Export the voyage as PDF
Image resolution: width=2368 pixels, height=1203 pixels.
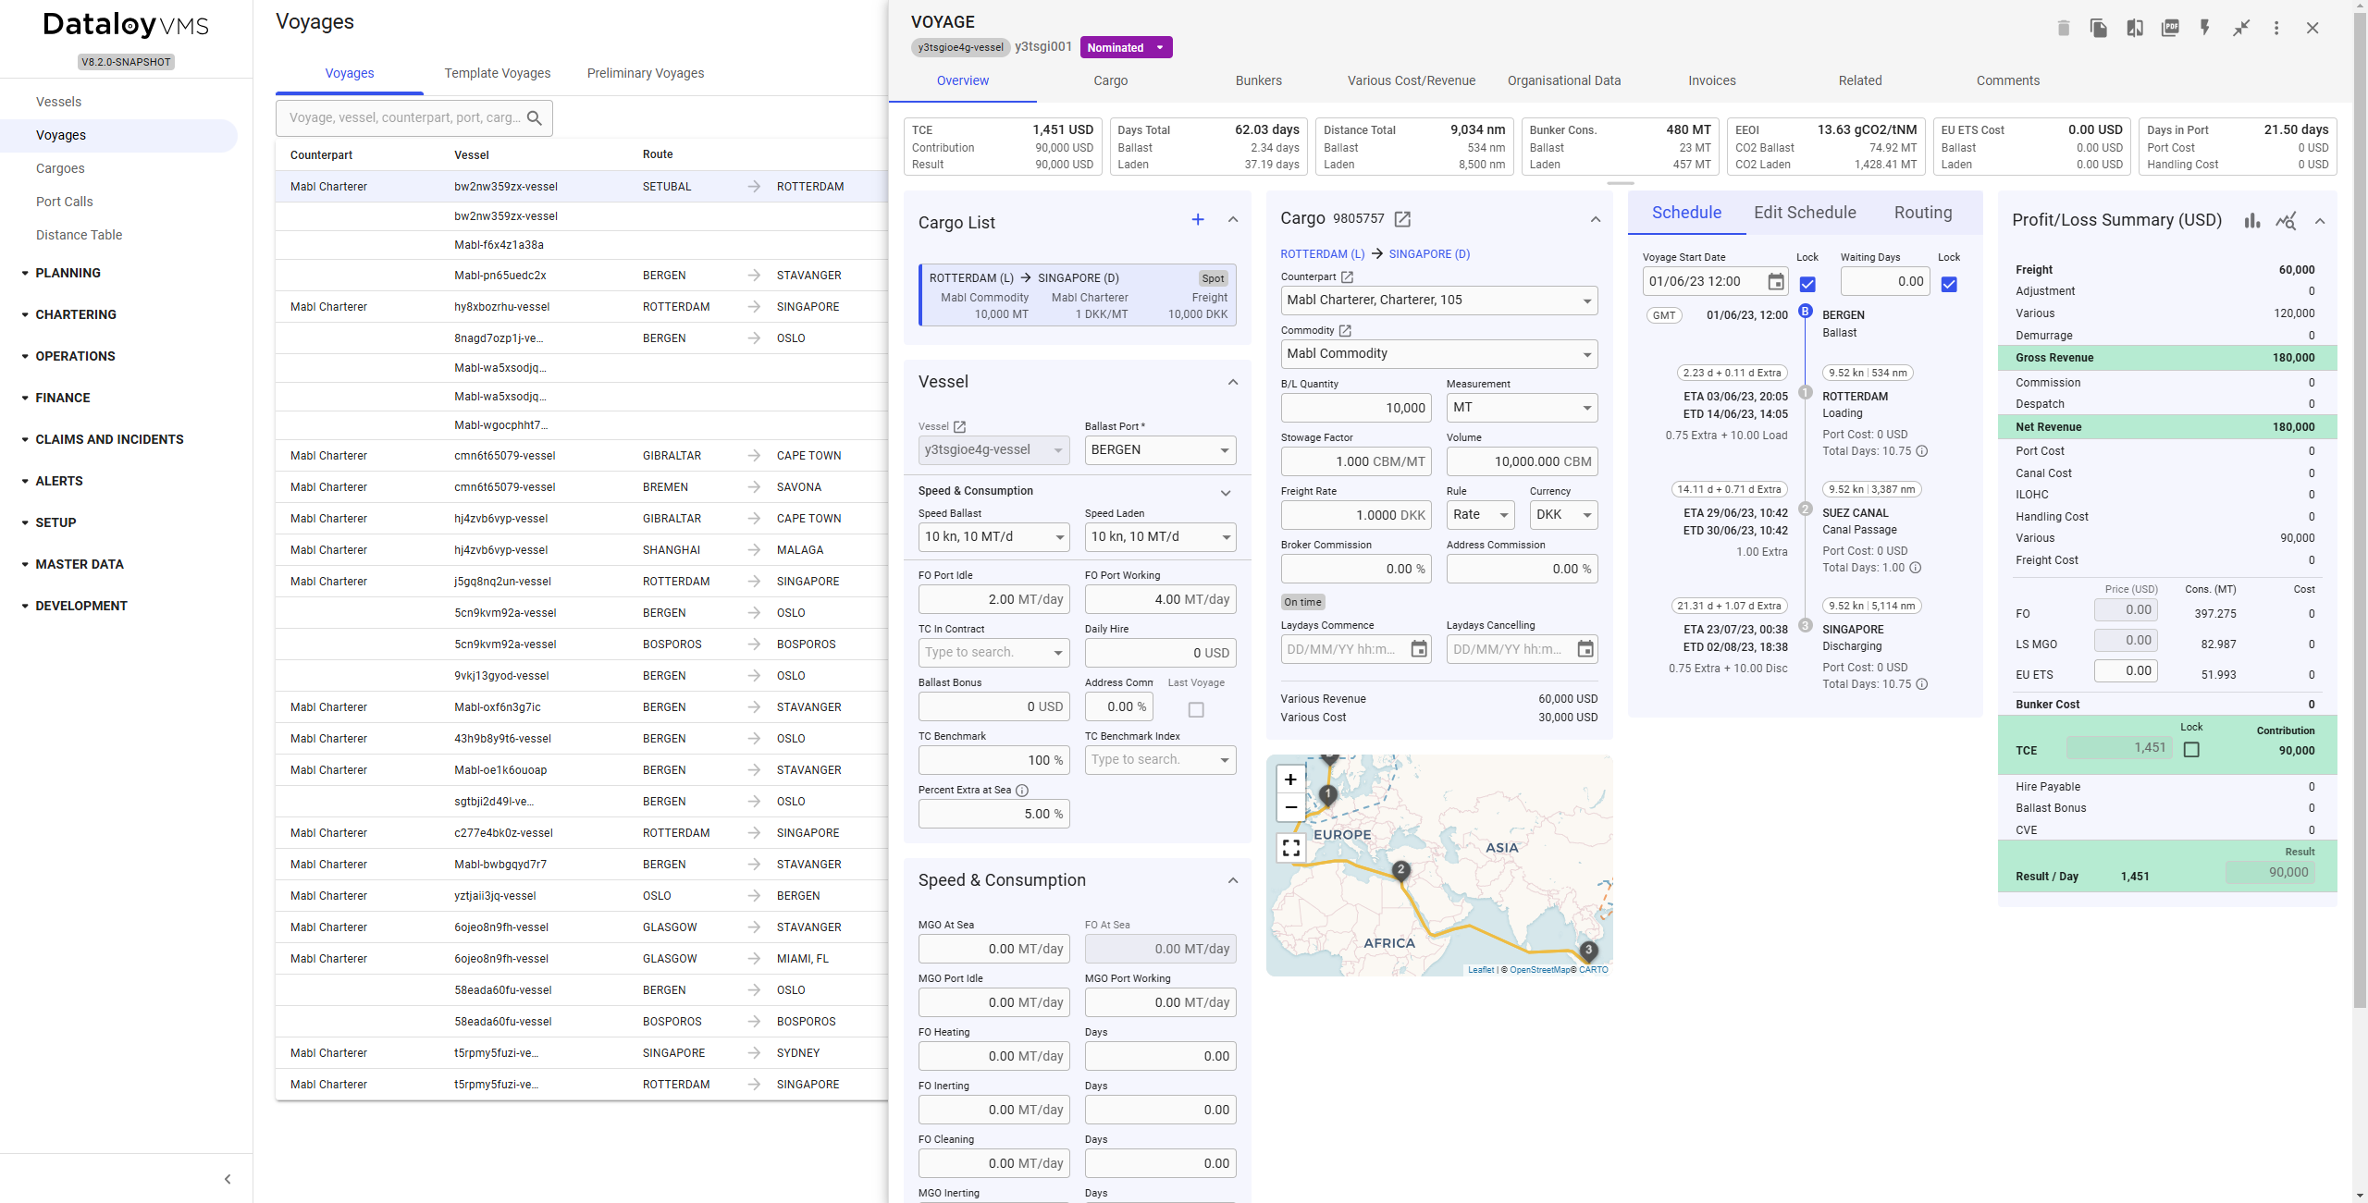[2169, 28]
